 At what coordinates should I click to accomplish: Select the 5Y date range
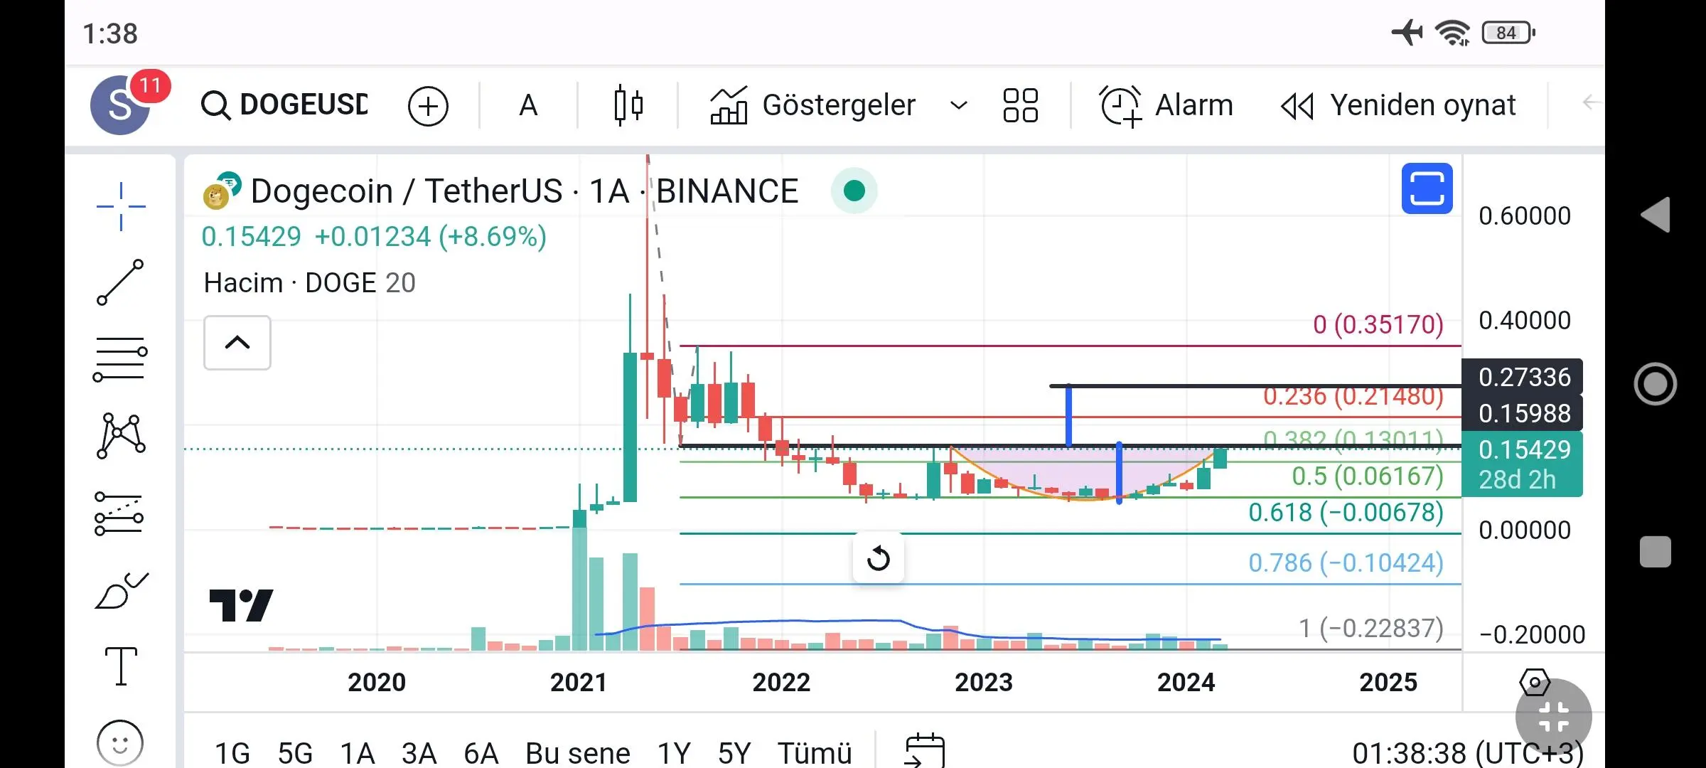click(x=734, y=752)
